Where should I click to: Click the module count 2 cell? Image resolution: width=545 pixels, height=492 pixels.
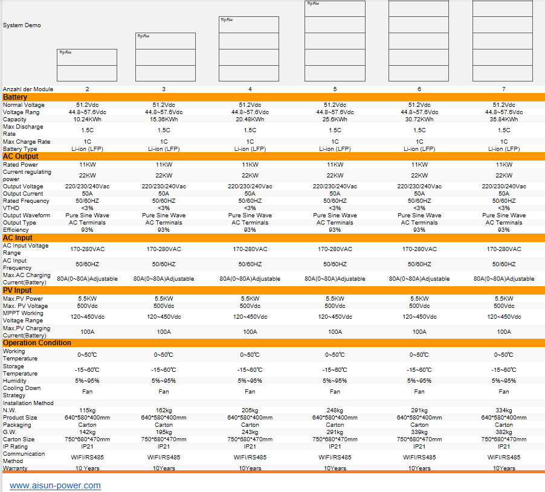tap(87, 89)
